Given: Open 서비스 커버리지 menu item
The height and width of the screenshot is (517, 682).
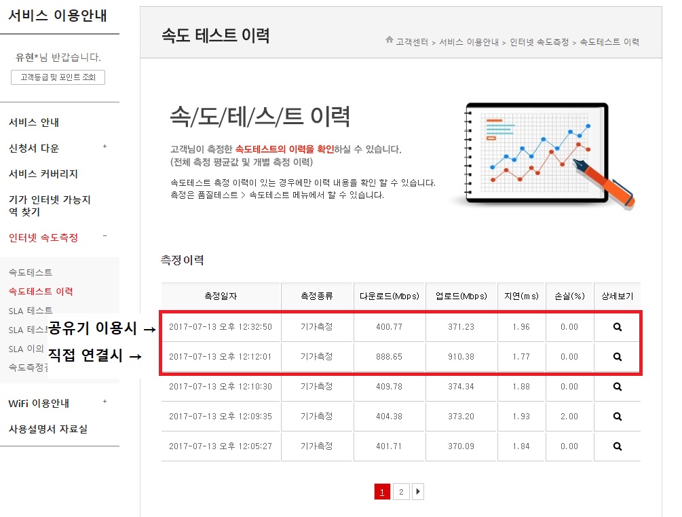Looking at the screenshot, I should coord(43,174).
